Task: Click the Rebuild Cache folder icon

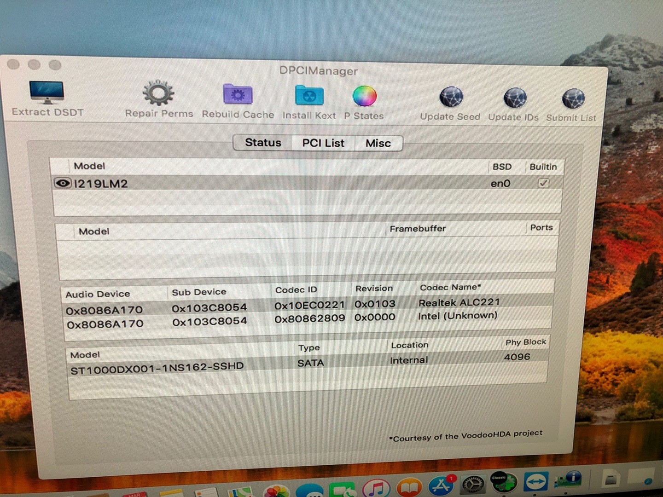Action: tap(238, 94)
